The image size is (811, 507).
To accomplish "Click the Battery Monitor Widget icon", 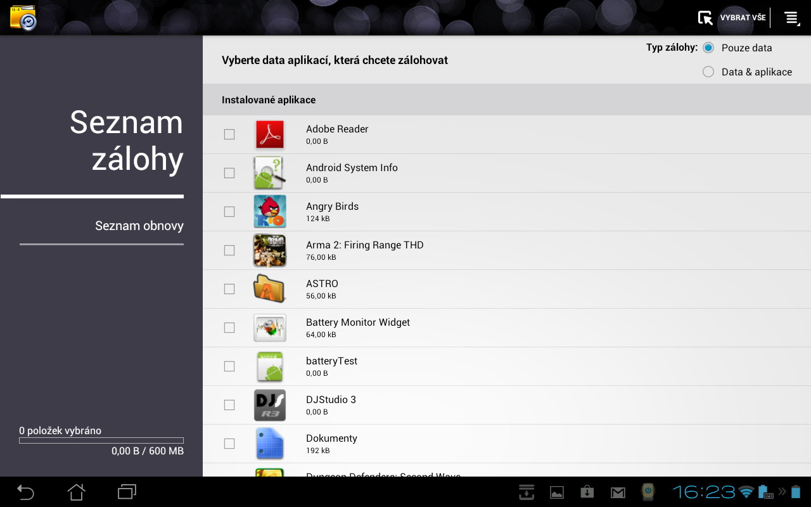I will [x=270, y=327].
